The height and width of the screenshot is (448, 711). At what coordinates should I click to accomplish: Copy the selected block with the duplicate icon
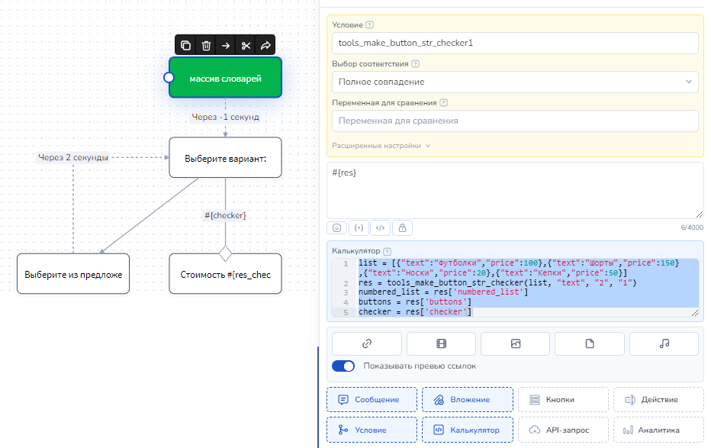pyautogui.click(x=186, y=46)
